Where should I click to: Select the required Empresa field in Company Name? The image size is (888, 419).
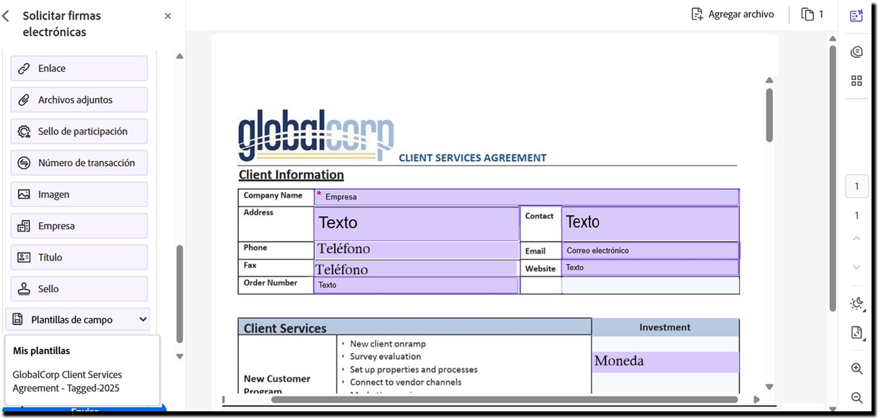pyautogui.click(x=526, y=197)
